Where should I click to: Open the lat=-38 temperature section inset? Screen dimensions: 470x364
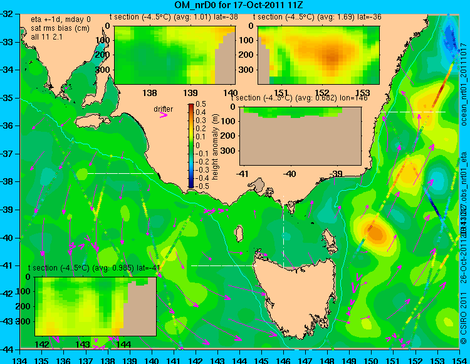[x=175, y=55]
